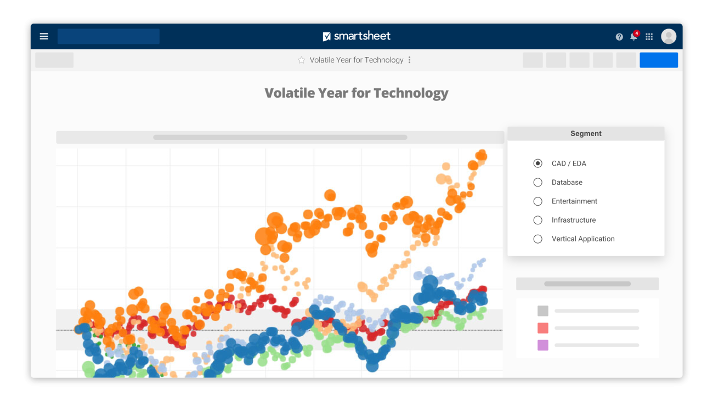The width and height of the screenshot is (713, 401).
Task: Expand options for the Infrastructure segment
Action: [x=537, y=220]
